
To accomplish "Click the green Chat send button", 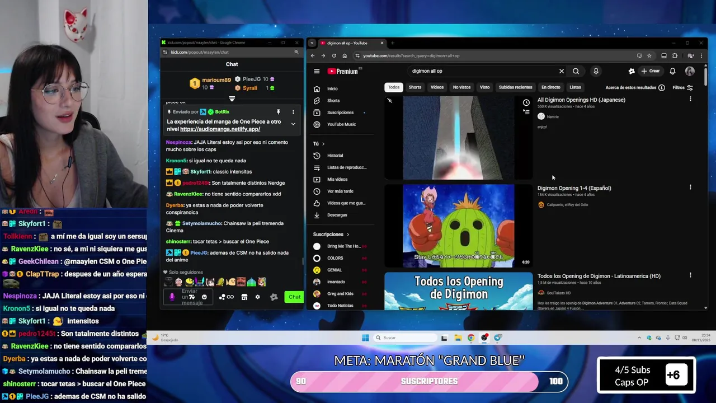I will coord(294,297).
